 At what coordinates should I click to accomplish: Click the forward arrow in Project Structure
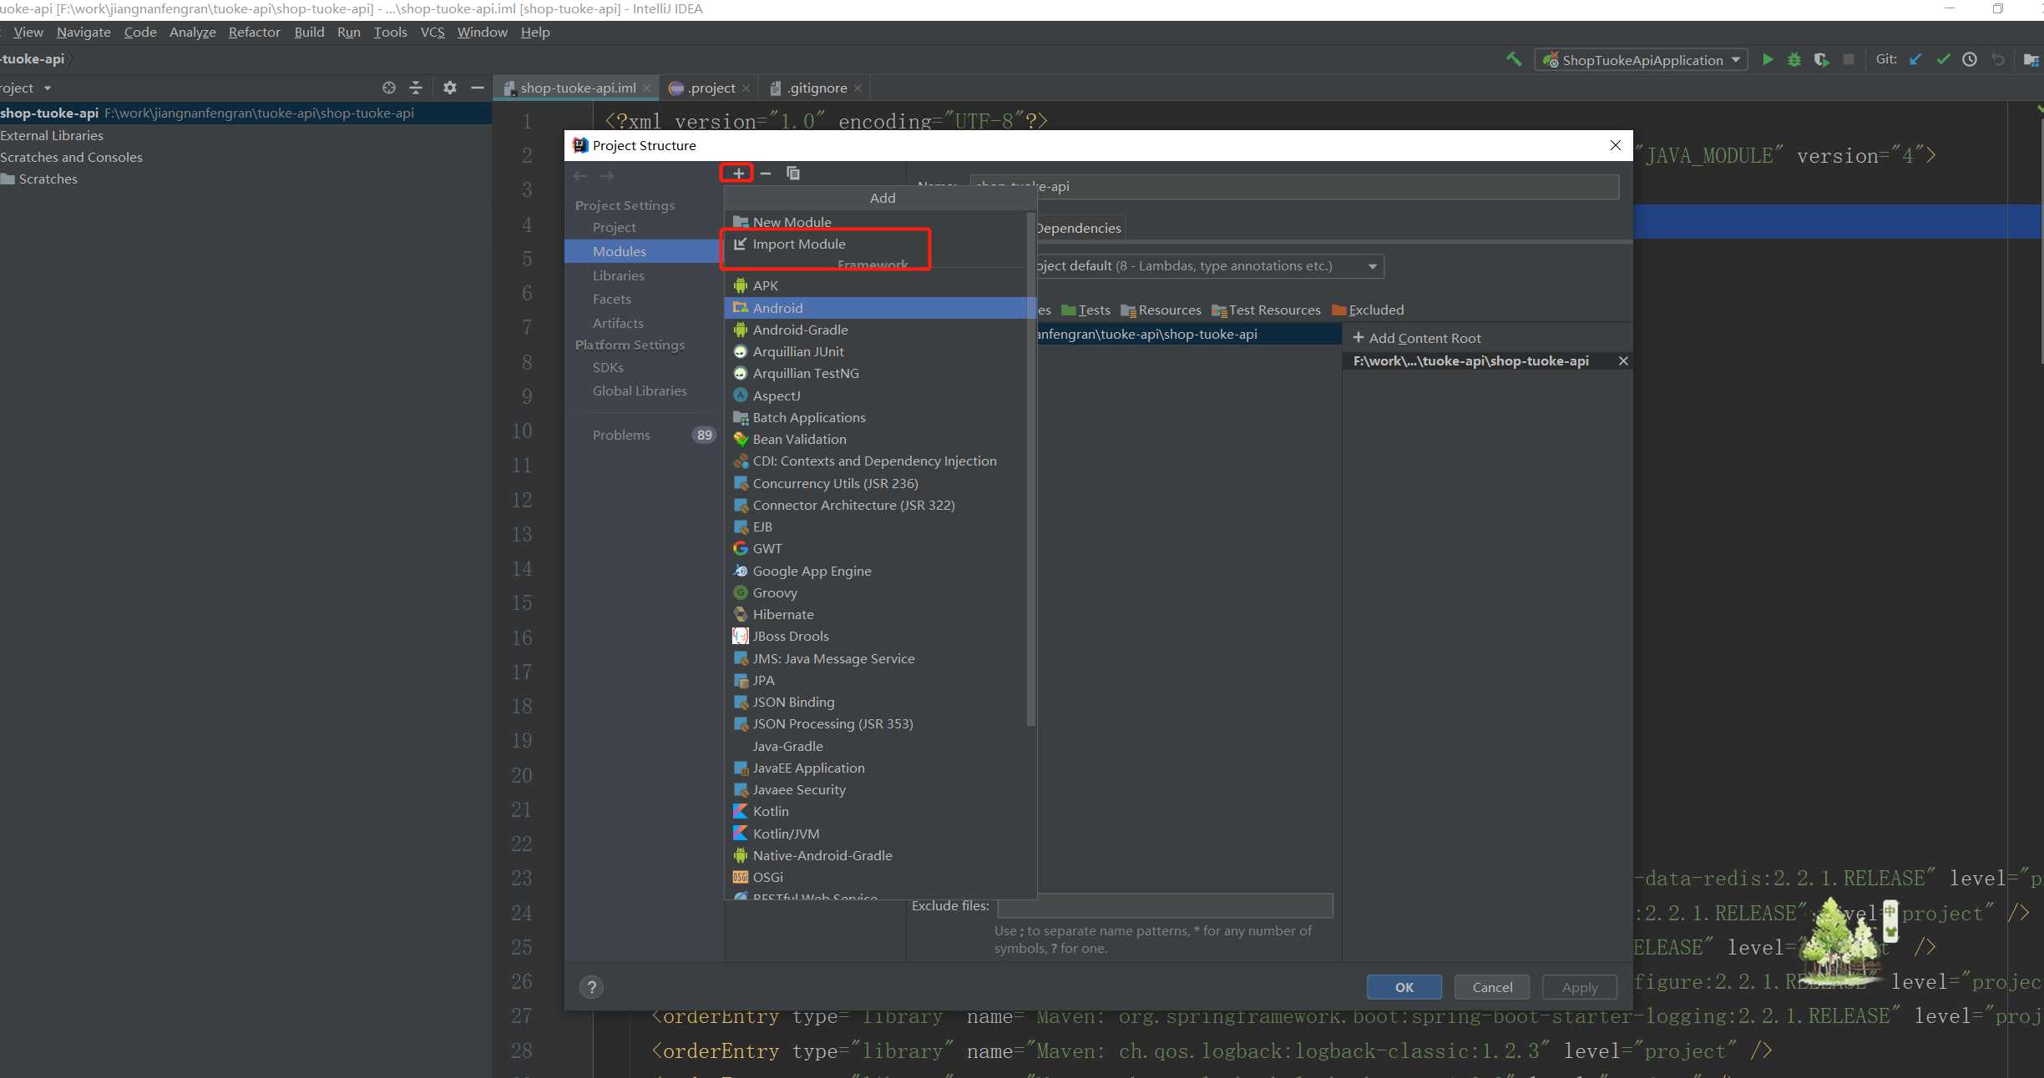[x=607, y=176]
